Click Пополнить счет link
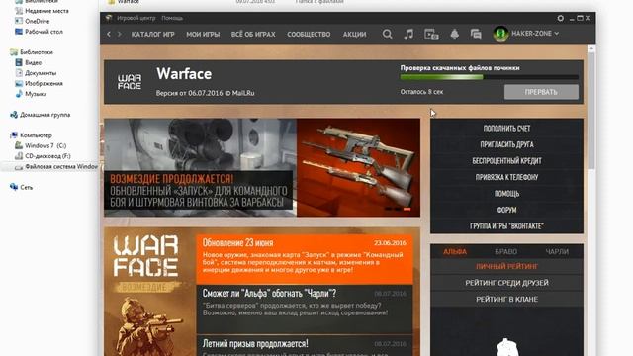This screenshot has width=633, height=356. (x=506, y=129)
